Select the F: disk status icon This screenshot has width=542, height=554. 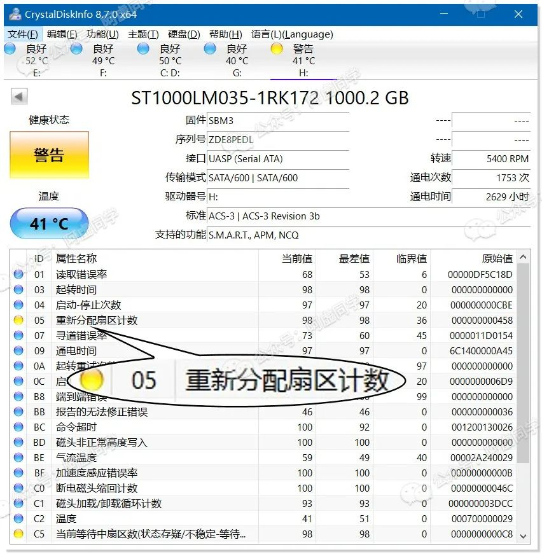76,48
